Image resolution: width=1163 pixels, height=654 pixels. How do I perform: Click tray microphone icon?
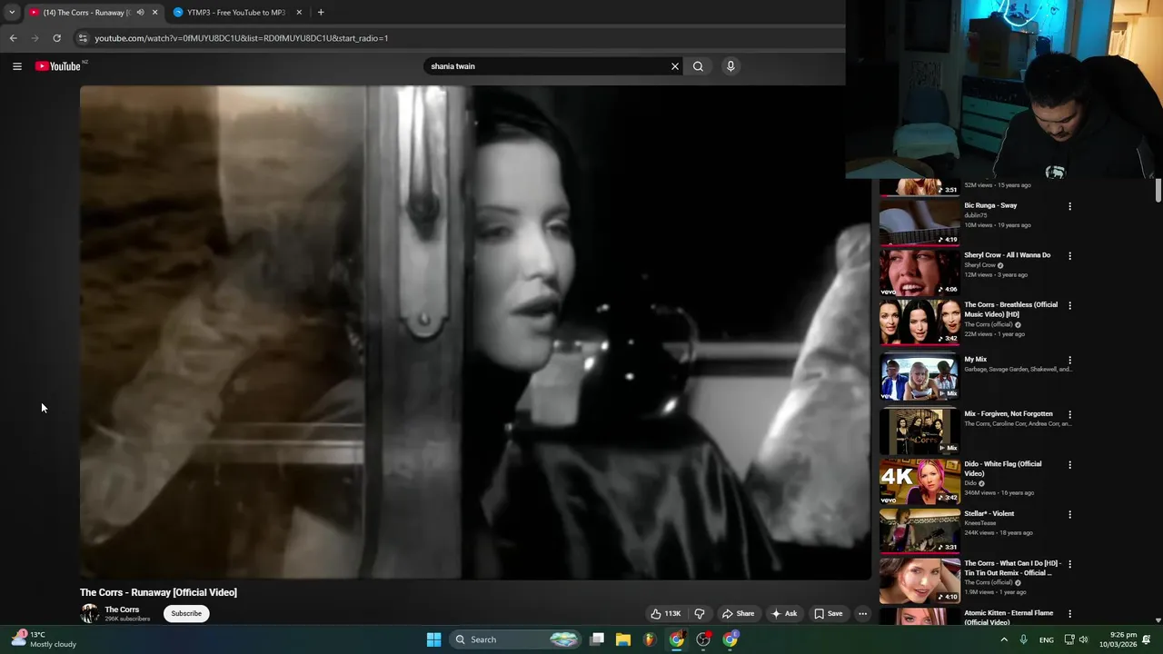pyautogui.click(x=1024, y=639)
